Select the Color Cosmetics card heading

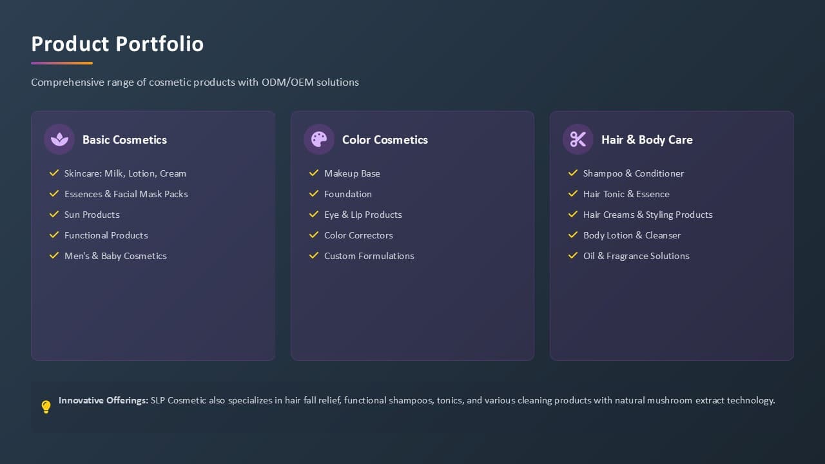[x=385, y=140]
